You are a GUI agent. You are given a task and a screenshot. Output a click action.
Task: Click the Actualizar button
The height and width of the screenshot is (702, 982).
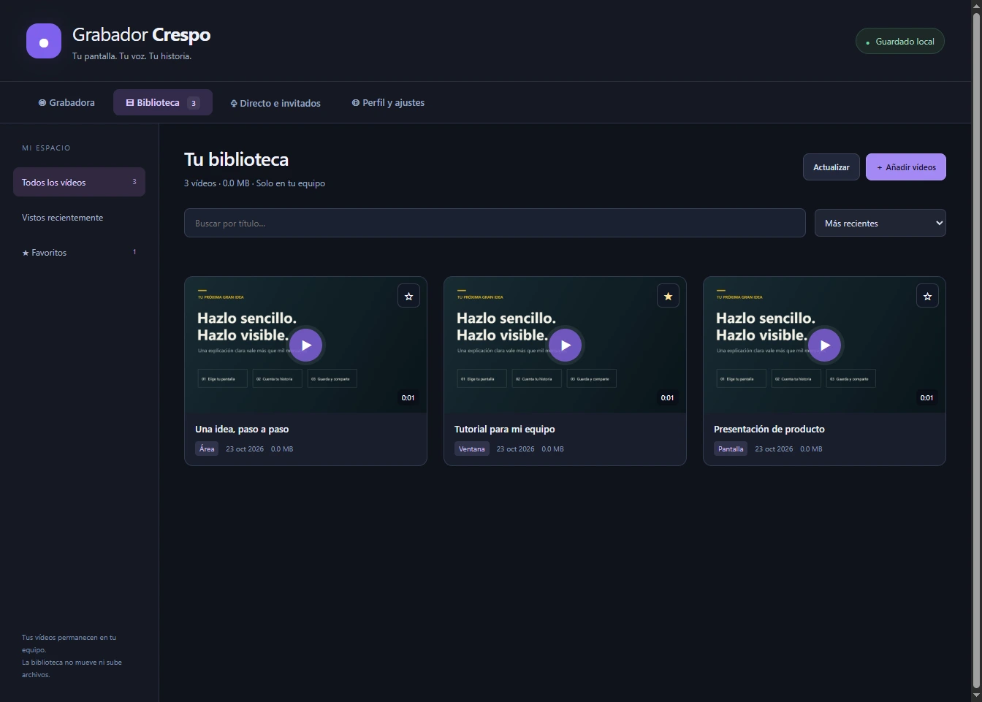(x=831, y=167)
